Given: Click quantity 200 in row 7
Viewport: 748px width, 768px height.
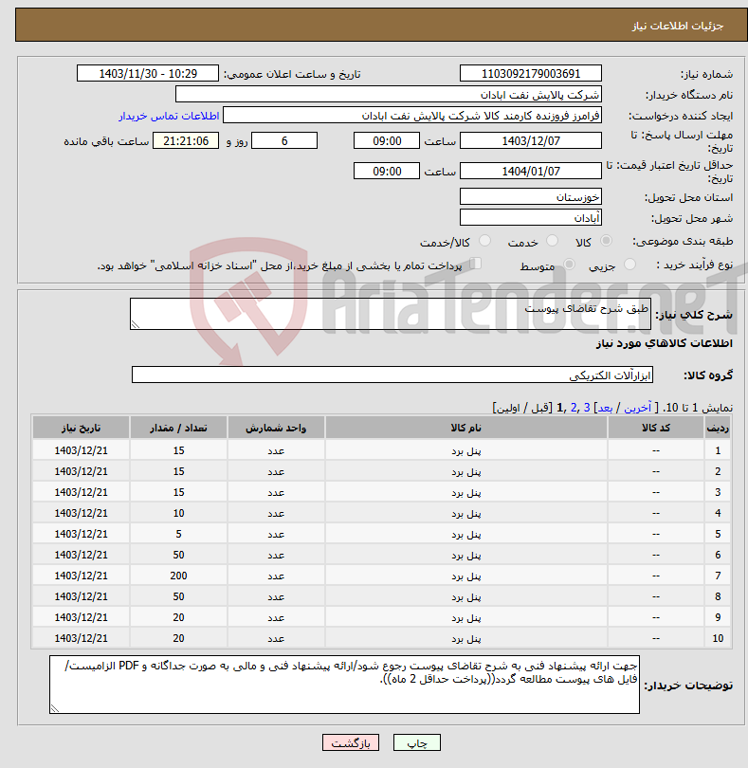Looking at the screenshot, I should [178, 576].
